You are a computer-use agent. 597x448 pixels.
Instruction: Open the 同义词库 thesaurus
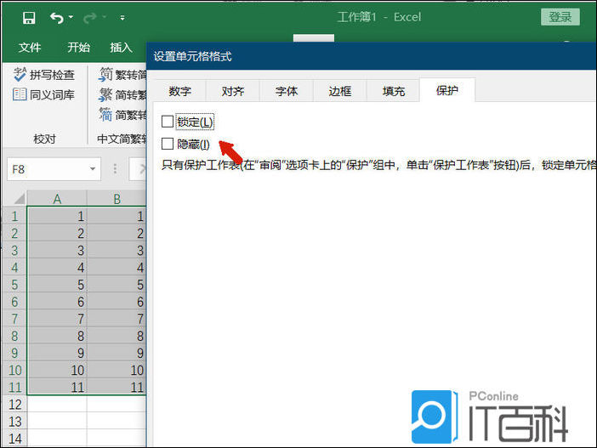[x=43, y=94]
